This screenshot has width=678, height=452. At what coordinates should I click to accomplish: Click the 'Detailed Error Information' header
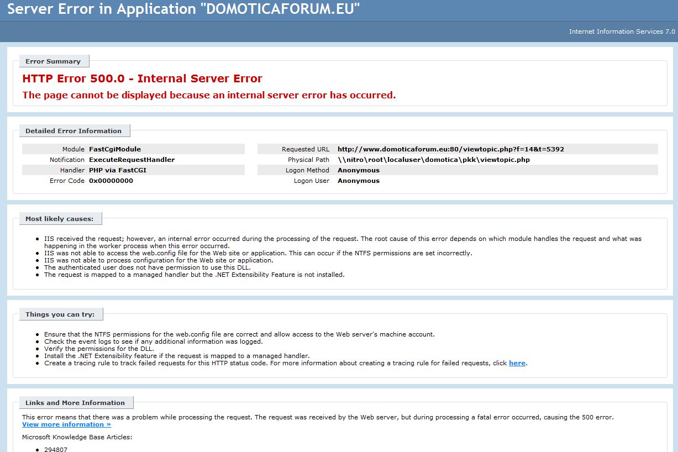point(74,131)
